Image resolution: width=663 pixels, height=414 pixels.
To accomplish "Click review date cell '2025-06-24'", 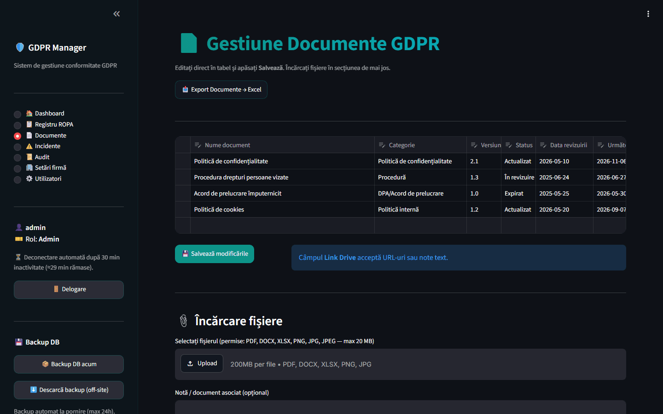I will [x=564, y=177].
